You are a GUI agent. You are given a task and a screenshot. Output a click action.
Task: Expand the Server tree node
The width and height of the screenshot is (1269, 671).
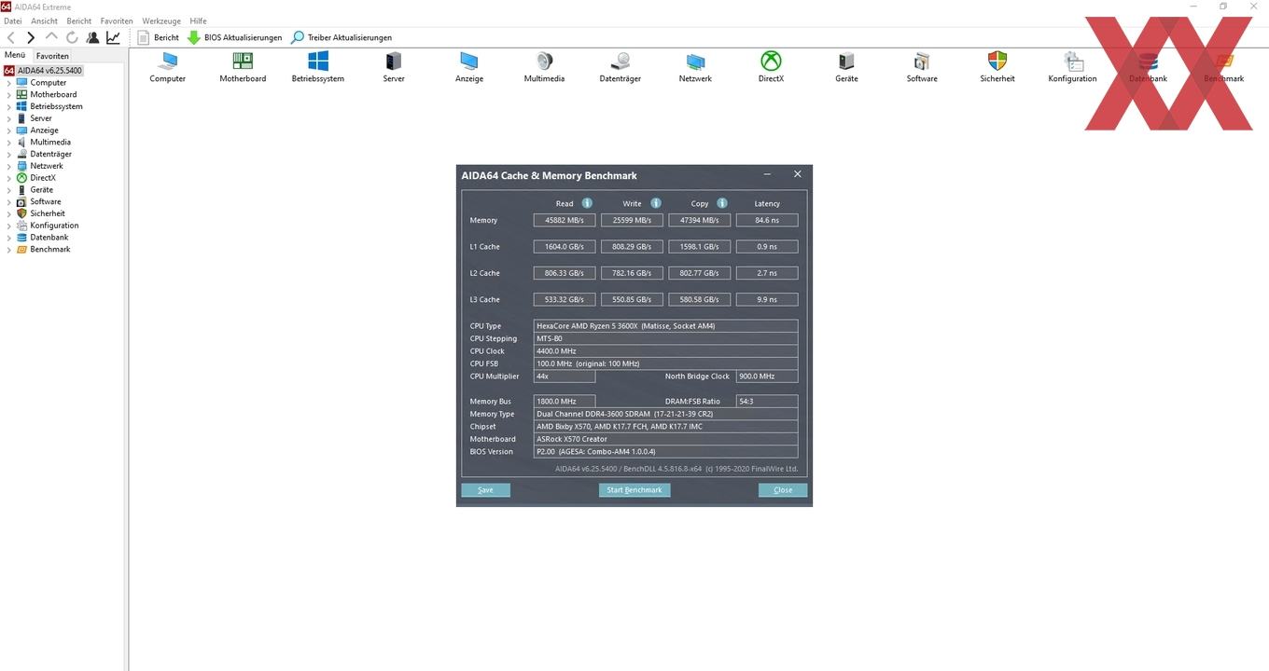pyautogui.click(x=9, y=119)
